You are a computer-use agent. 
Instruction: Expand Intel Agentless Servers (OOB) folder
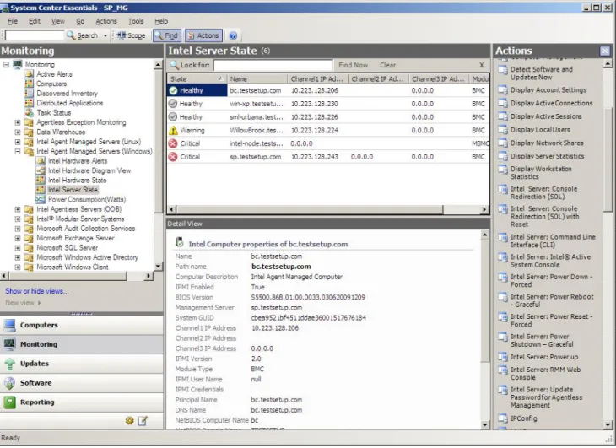click(18, 209)
